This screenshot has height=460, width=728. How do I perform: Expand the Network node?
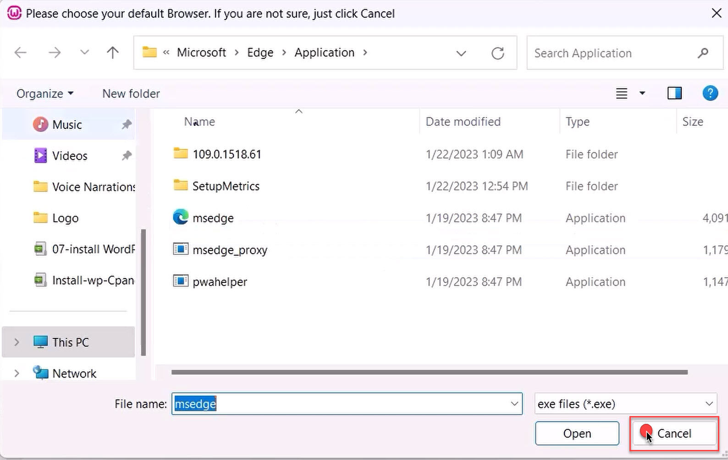point(17,373)
